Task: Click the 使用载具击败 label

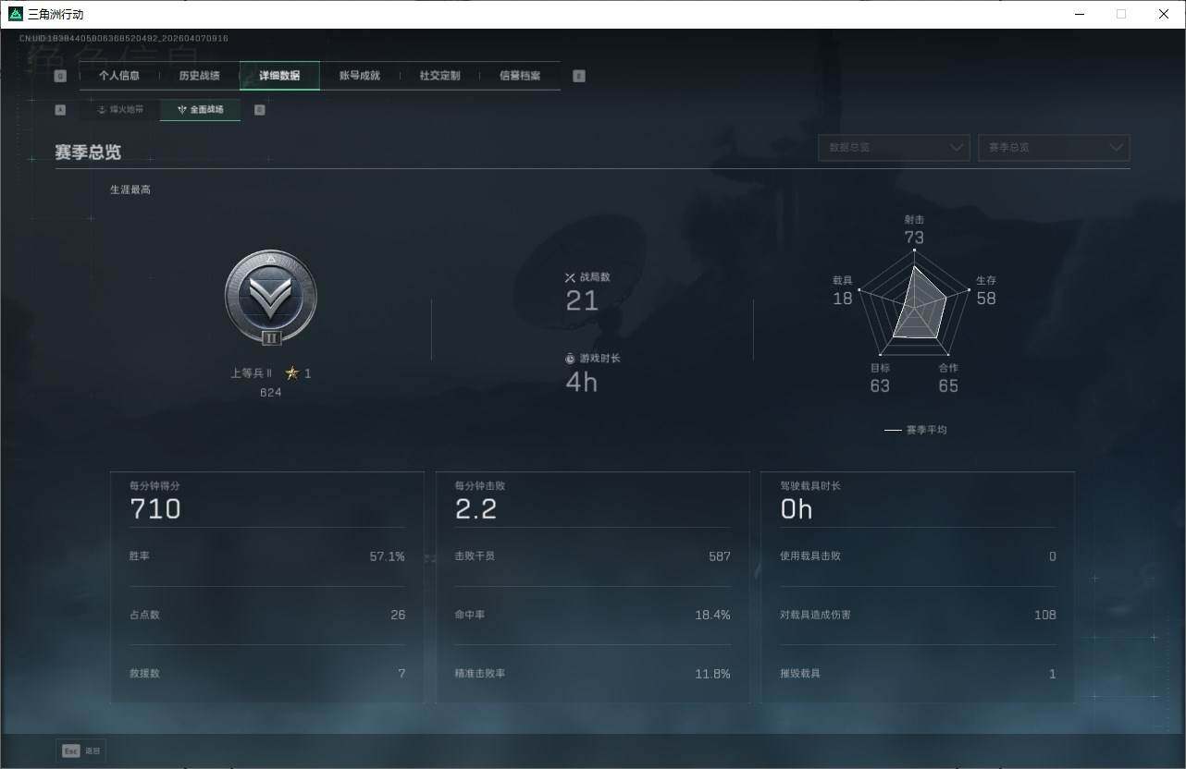Action: [x=810, y=556]
